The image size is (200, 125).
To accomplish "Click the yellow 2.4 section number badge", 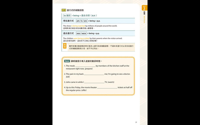I will click(x=64, y=10).
